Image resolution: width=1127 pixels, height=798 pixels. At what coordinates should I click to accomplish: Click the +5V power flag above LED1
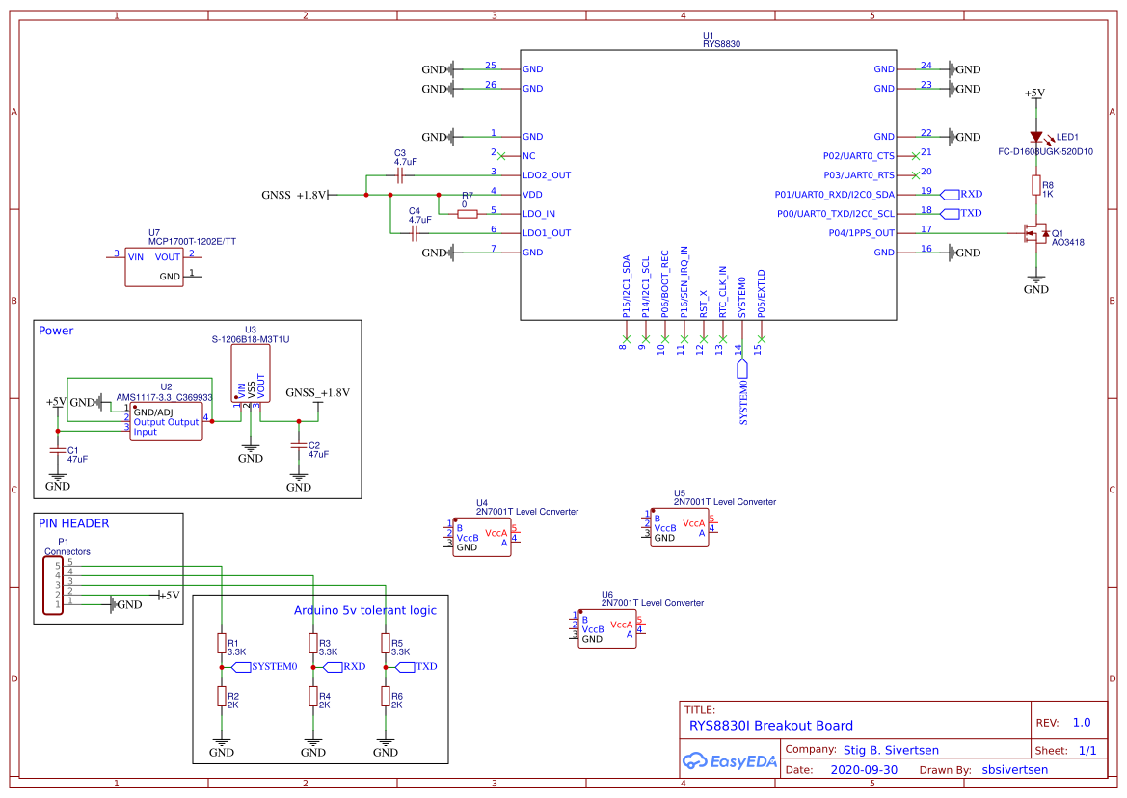(x=1036, y=96)
